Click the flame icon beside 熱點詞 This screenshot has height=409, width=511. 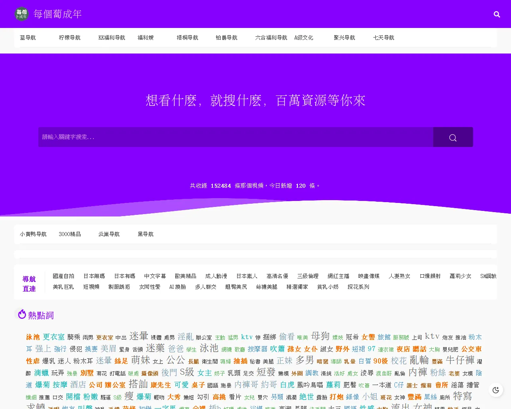pos(22,314)
